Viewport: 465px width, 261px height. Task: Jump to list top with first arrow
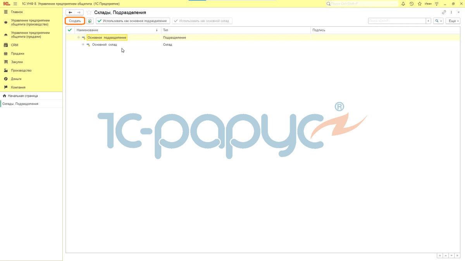pyautogui.click(x=440, y=256)
